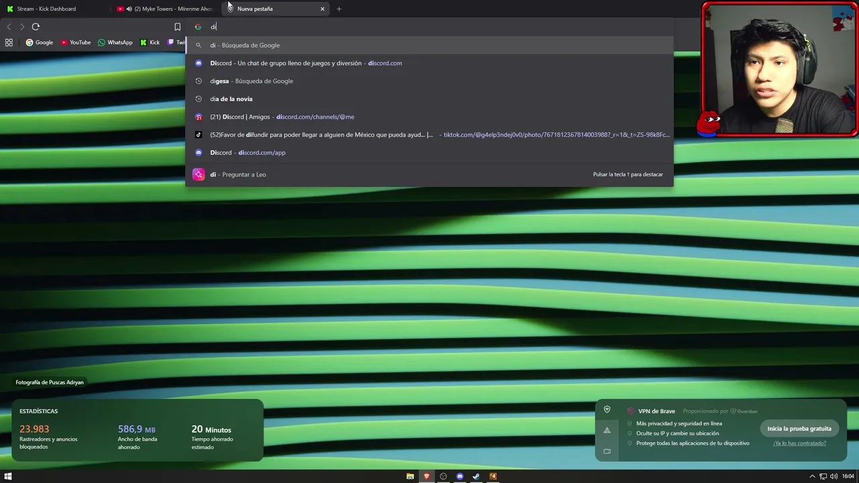The height and width of the screenshot is (483, 859).
Task: Open the Google bookmark
Action: pyautogui.click(x=40, y=42)
